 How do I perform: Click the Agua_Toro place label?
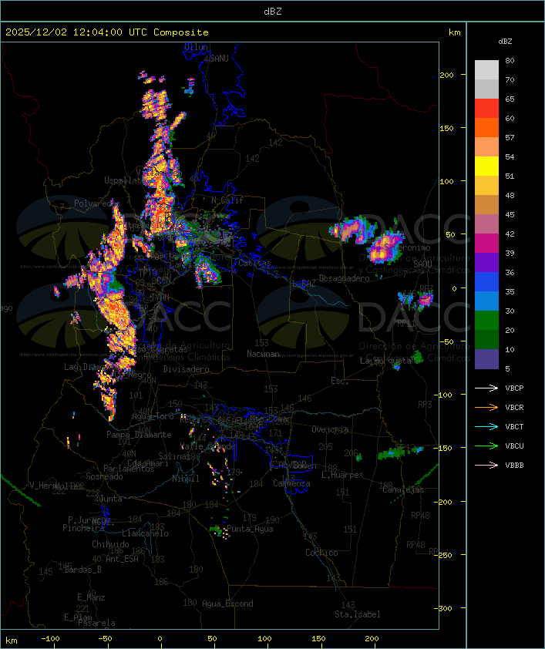coord(153,417)
